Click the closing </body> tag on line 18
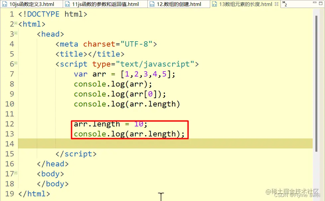The image size is (325, 201). [x=53, y=184]
